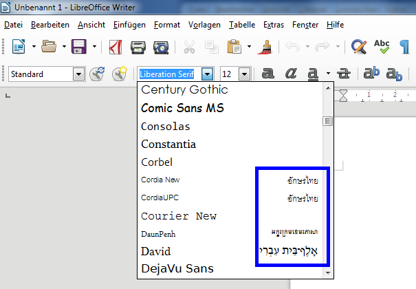416x289 pixels.
Task: Open the Einfügen menu
Action: [x=129, y=25]
